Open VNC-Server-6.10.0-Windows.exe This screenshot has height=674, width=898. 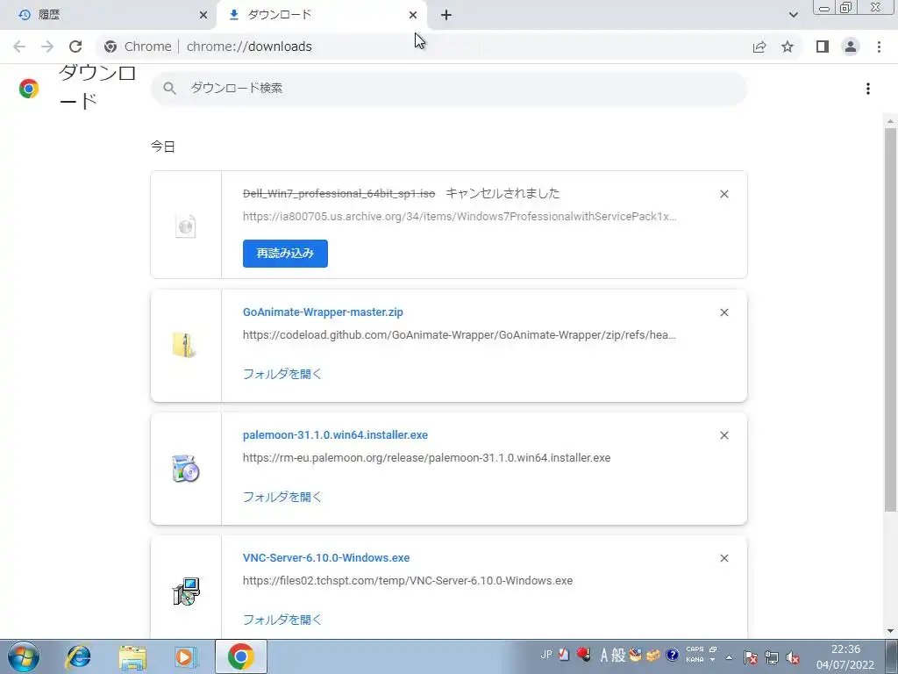click(x=326, y=557)
